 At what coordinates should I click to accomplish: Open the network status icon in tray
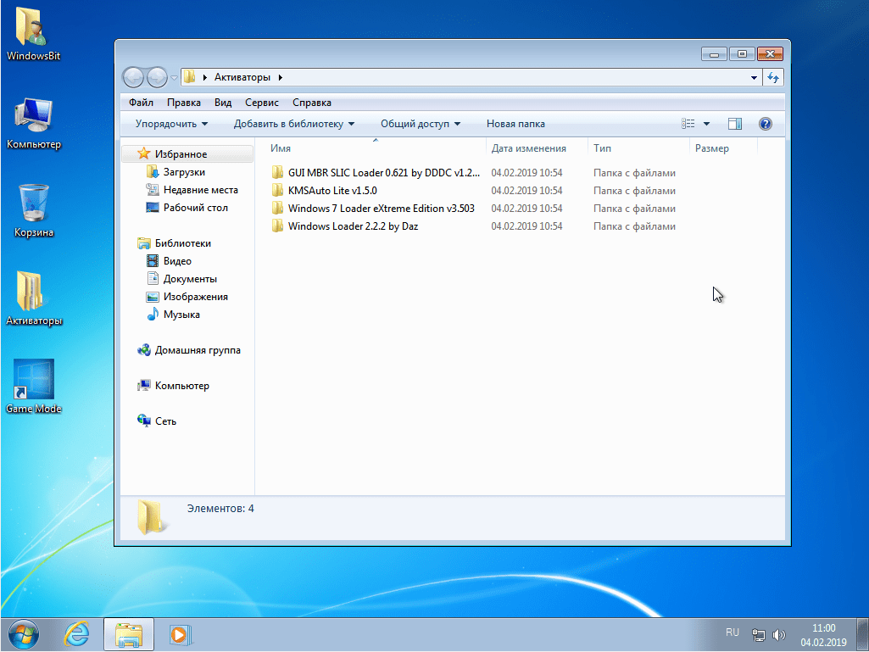tap(757, 632)
